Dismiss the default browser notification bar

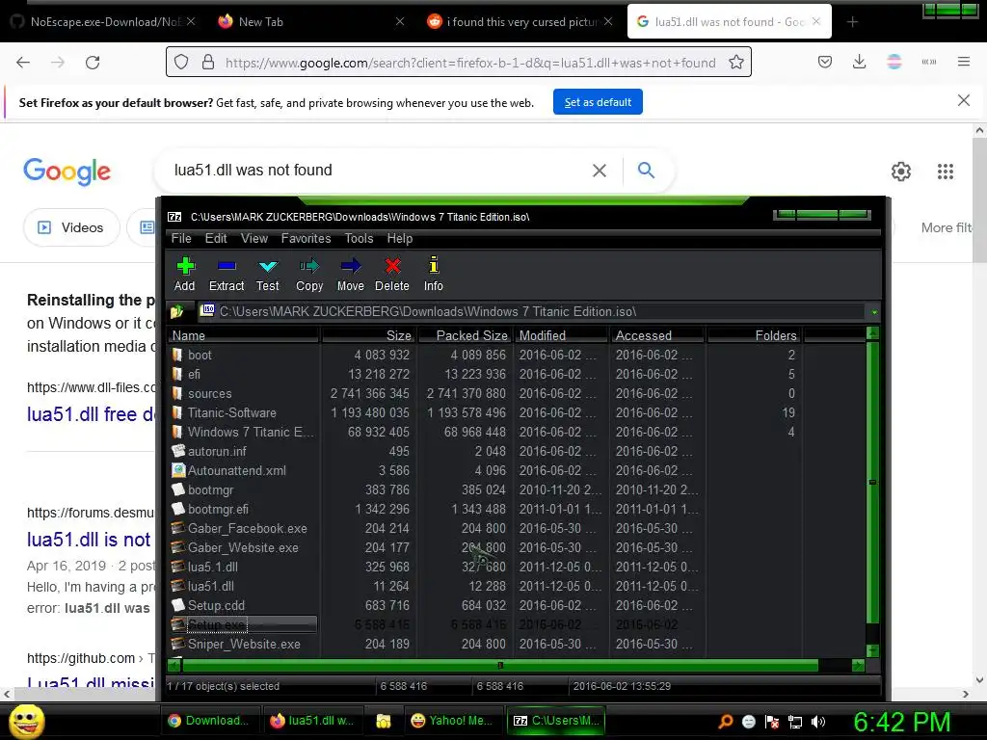point(964,100)
